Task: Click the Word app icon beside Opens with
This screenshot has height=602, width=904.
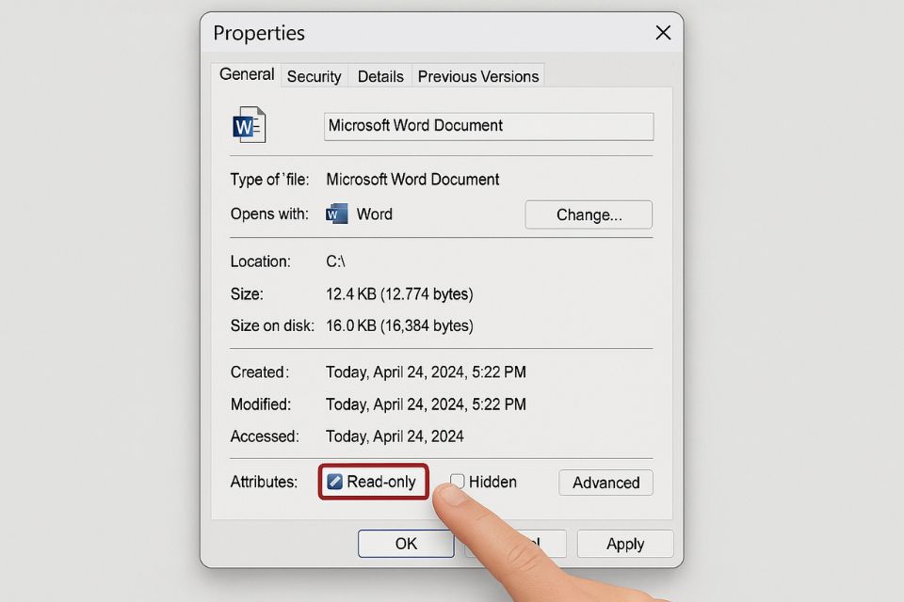Action: click(x=336, y=214)
